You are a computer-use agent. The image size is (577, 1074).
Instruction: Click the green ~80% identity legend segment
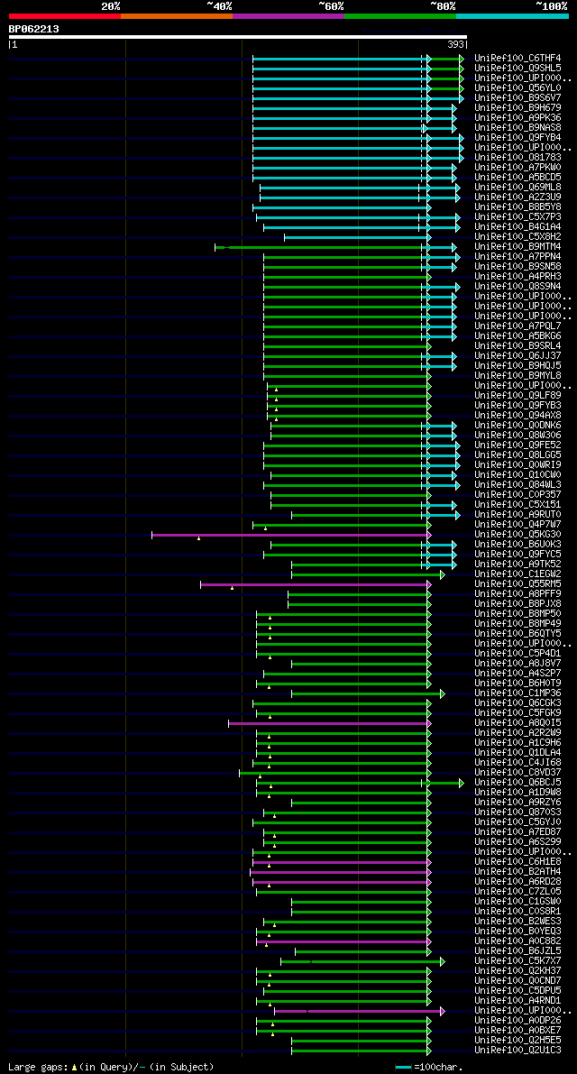[x=400, y=15]
